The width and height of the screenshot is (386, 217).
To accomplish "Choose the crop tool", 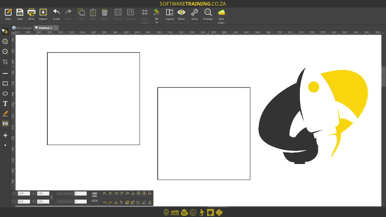I will coord(5,62).
